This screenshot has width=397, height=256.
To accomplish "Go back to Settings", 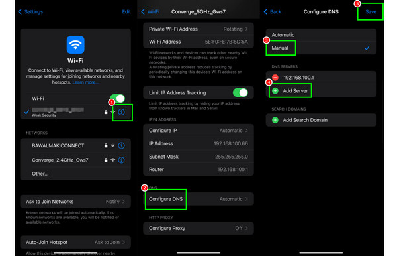I will [30, 12].
